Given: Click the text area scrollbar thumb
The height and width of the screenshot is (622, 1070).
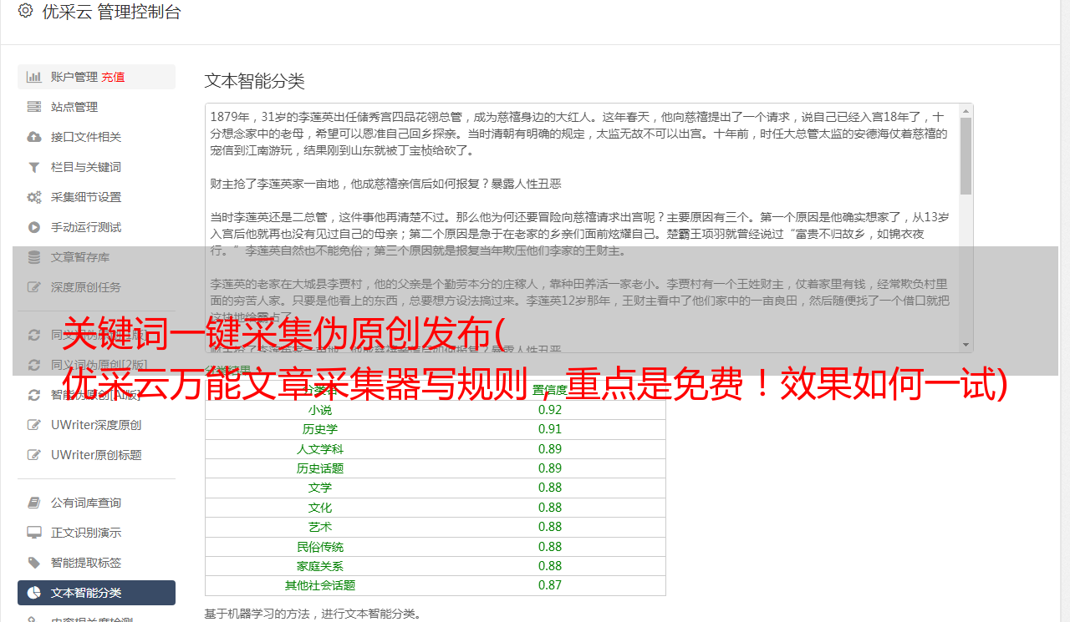Looking at the screenshot, I should [x=966, y=156].
